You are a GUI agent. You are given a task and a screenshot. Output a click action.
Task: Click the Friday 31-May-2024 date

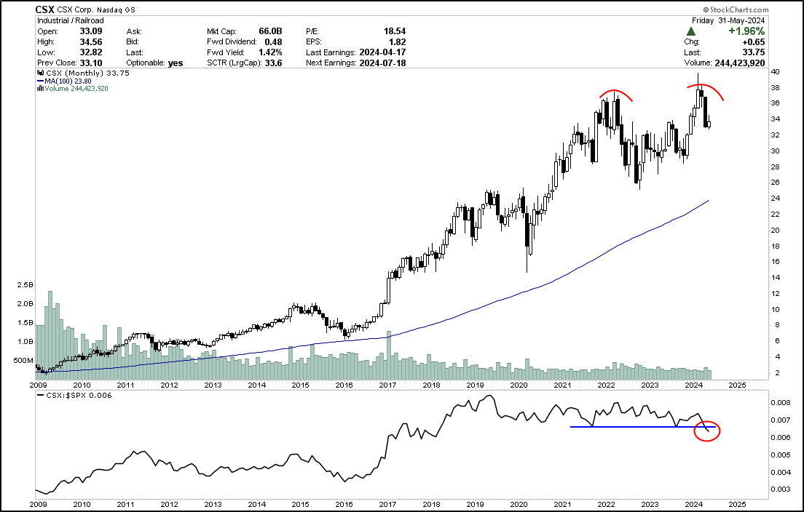click(x=728, y=20)
